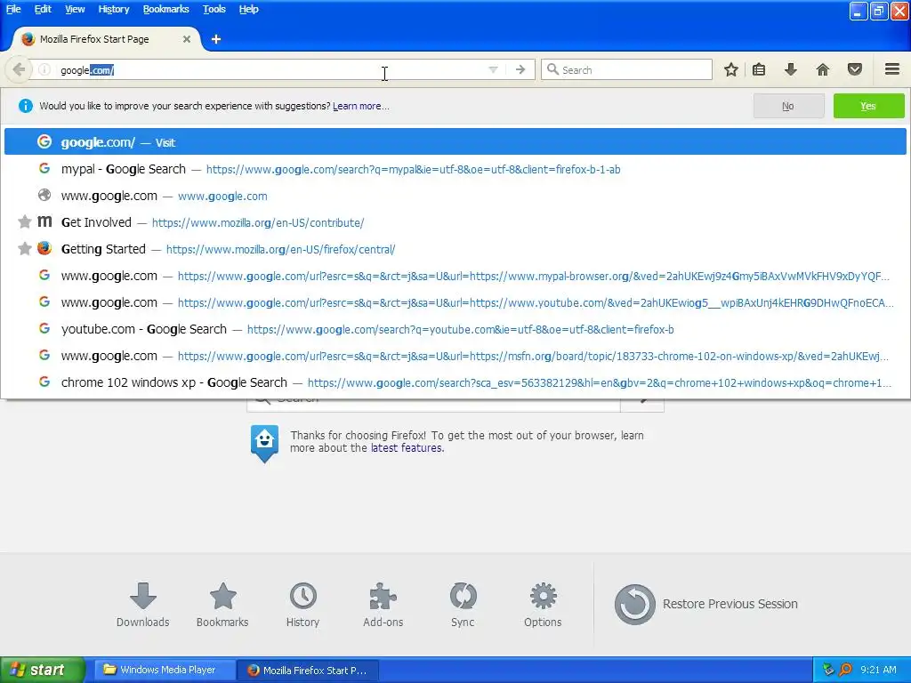The image size is (911, 683).
Task: Select google.com/ — Visit suggestion
Action: tap(455, 141)
